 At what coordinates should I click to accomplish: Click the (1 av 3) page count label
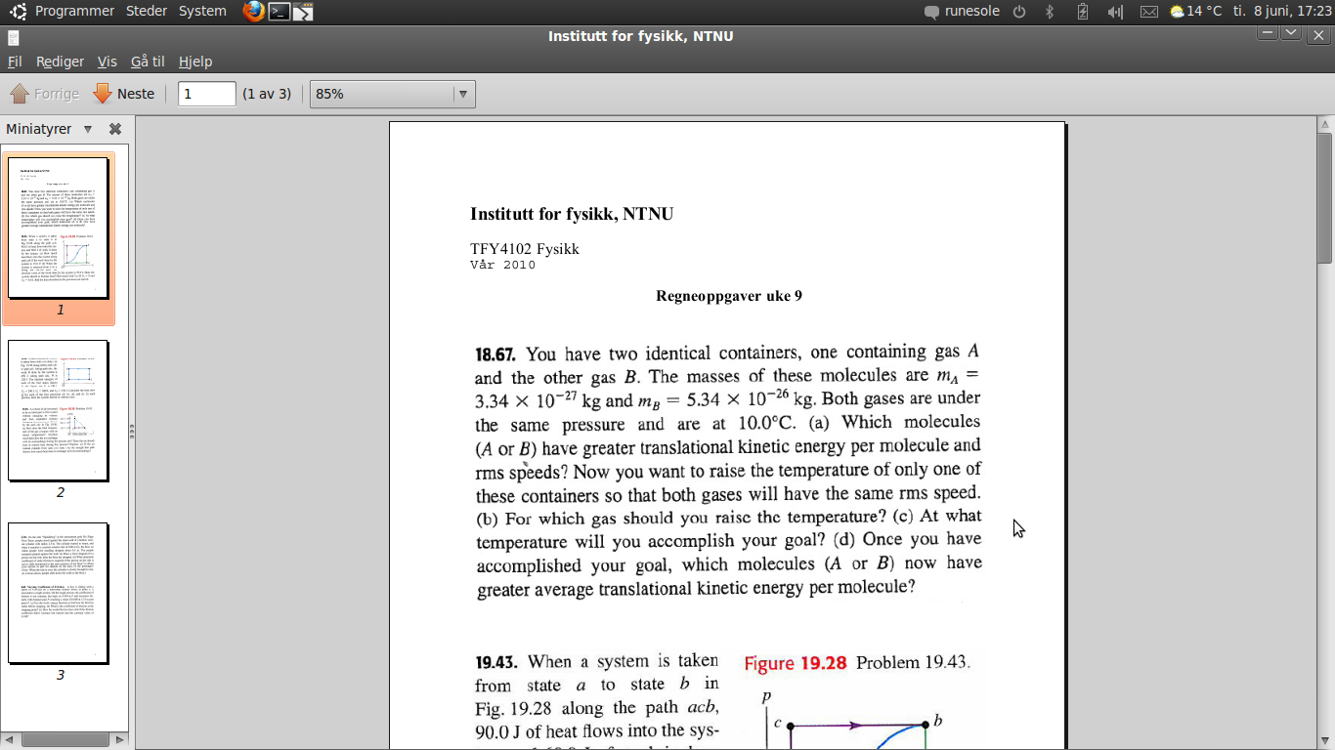[x=267, y=94]
